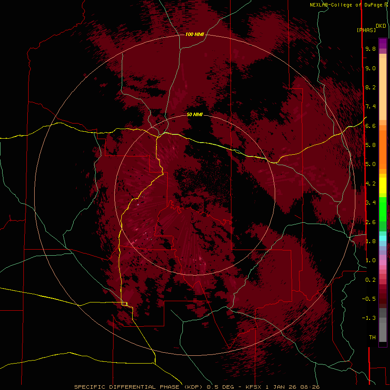Select the -1.3 value on color scale
390x390 pixels.
pyautogui.click(x=369, y=318)
